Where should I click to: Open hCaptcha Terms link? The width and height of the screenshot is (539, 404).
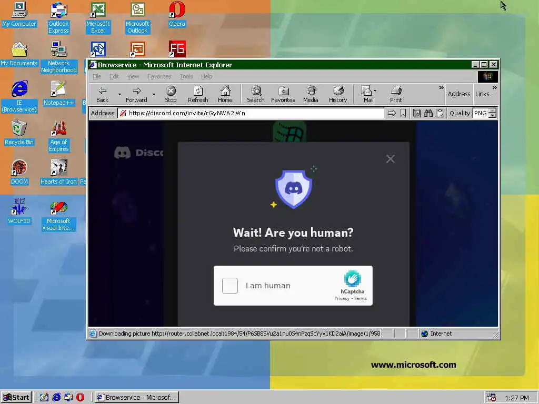(x=361, y=298)
